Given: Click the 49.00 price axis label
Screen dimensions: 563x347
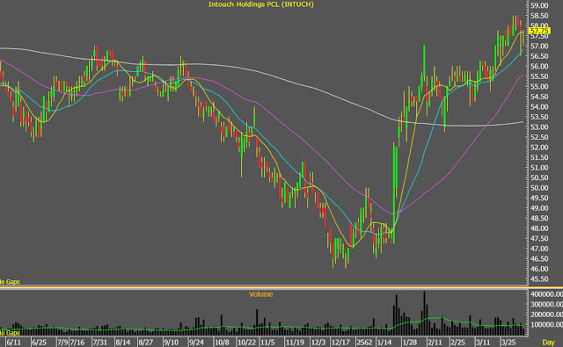Looking at the screenshot, I should pos(539,208).
